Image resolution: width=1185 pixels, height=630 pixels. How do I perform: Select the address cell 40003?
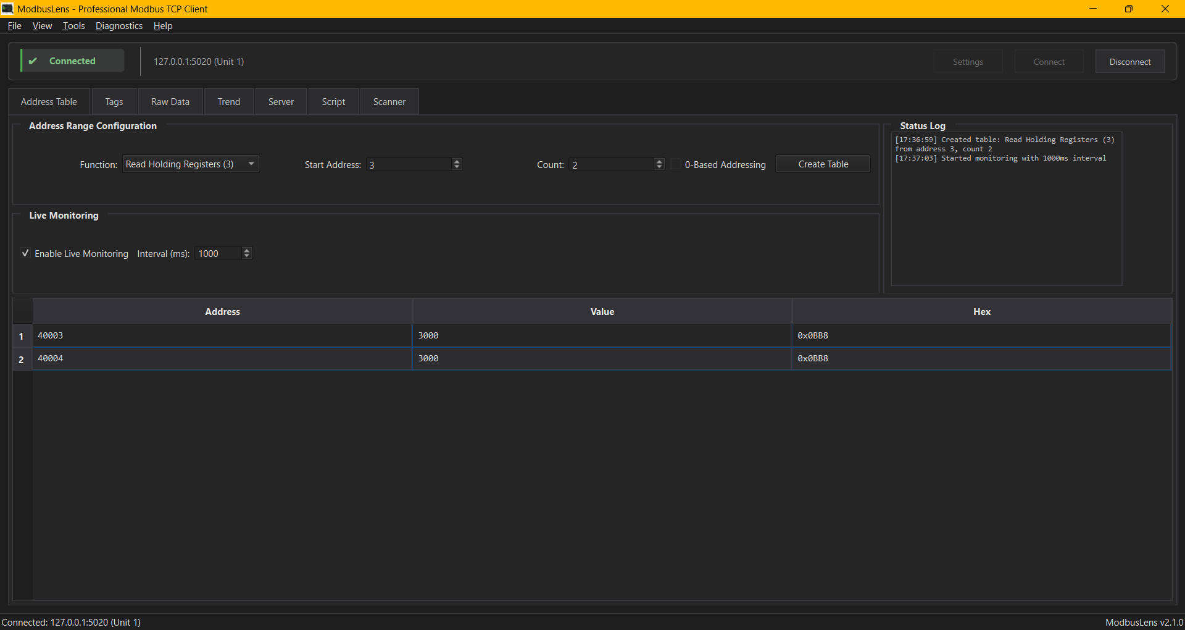tap(222, 335)
